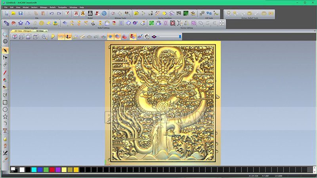Click the red dome shape icon in Relief Creation
This screenshot has height=178, width=317.
(13, 23)
